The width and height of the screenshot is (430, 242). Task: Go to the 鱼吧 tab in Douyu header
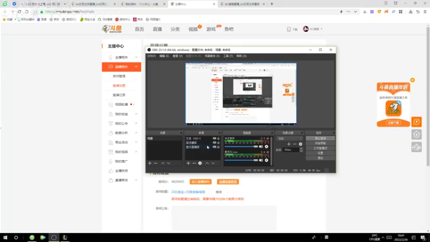(229, 29)
